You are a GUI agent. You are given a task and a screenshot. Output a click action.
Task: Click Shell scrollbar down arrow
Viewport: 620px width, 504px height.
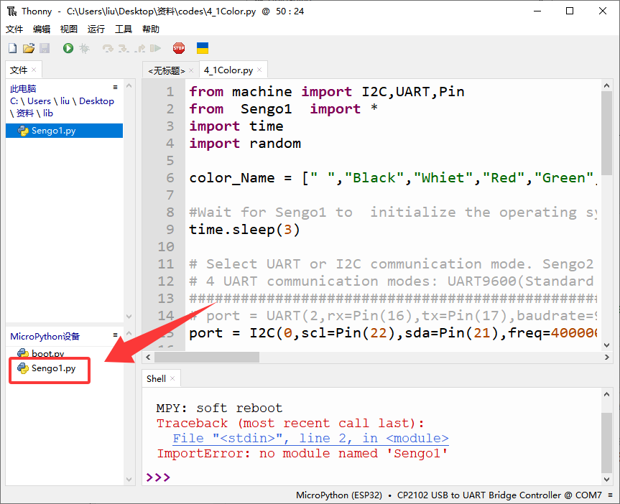pyautogui.click(x=606, y=479)
